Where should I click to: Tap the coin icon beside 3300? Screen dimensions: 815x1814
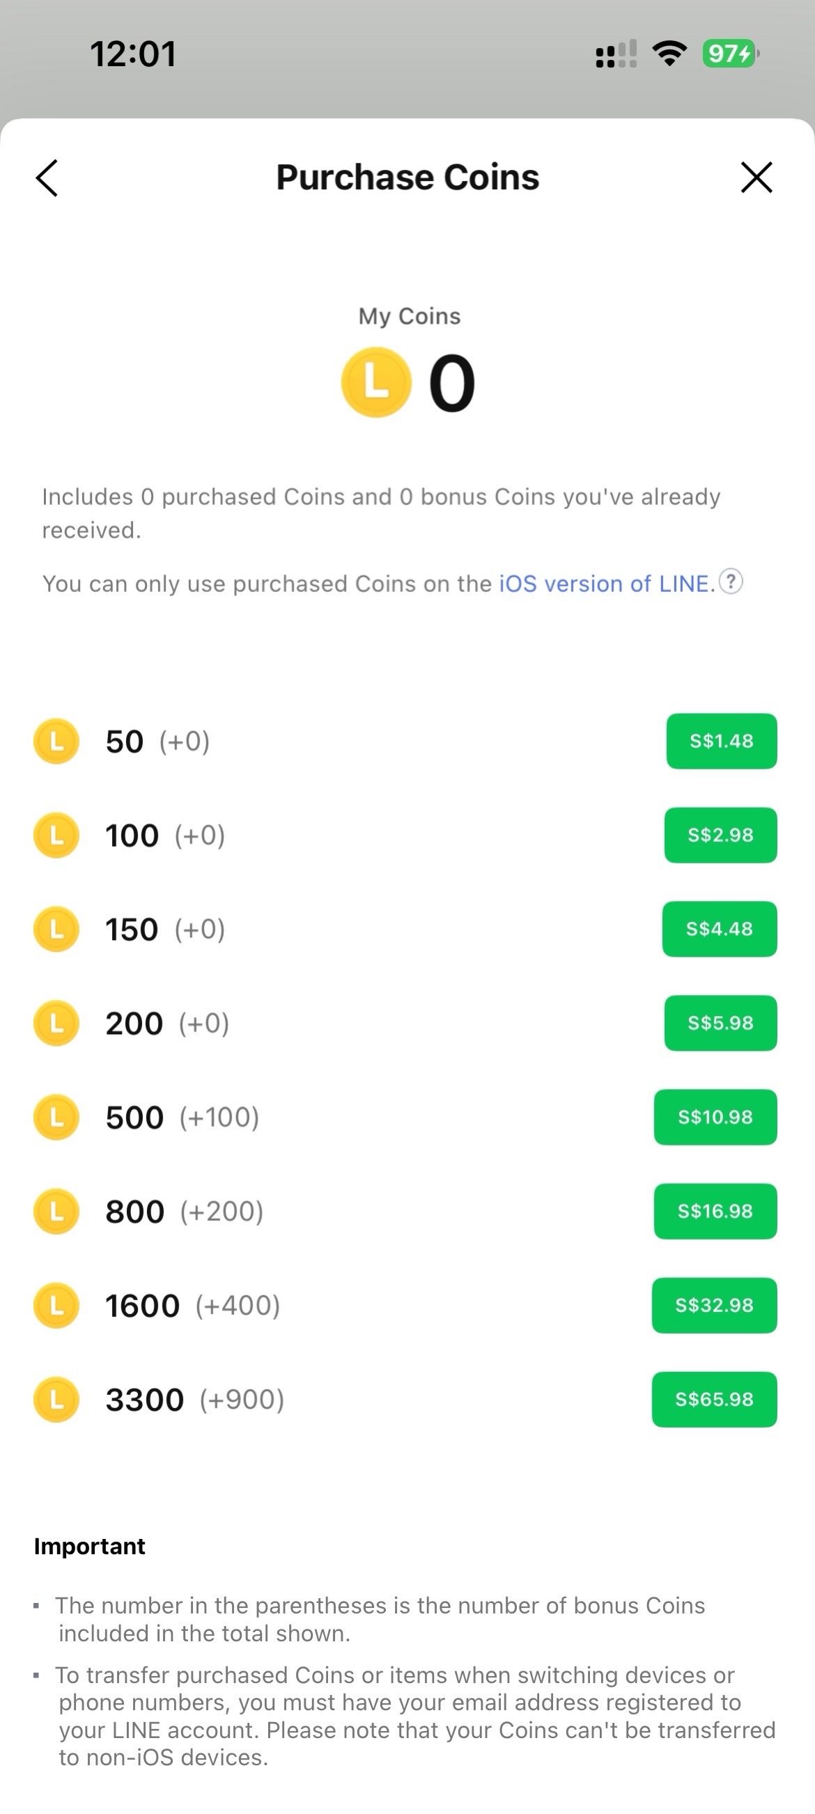[x=56, y=1399]
